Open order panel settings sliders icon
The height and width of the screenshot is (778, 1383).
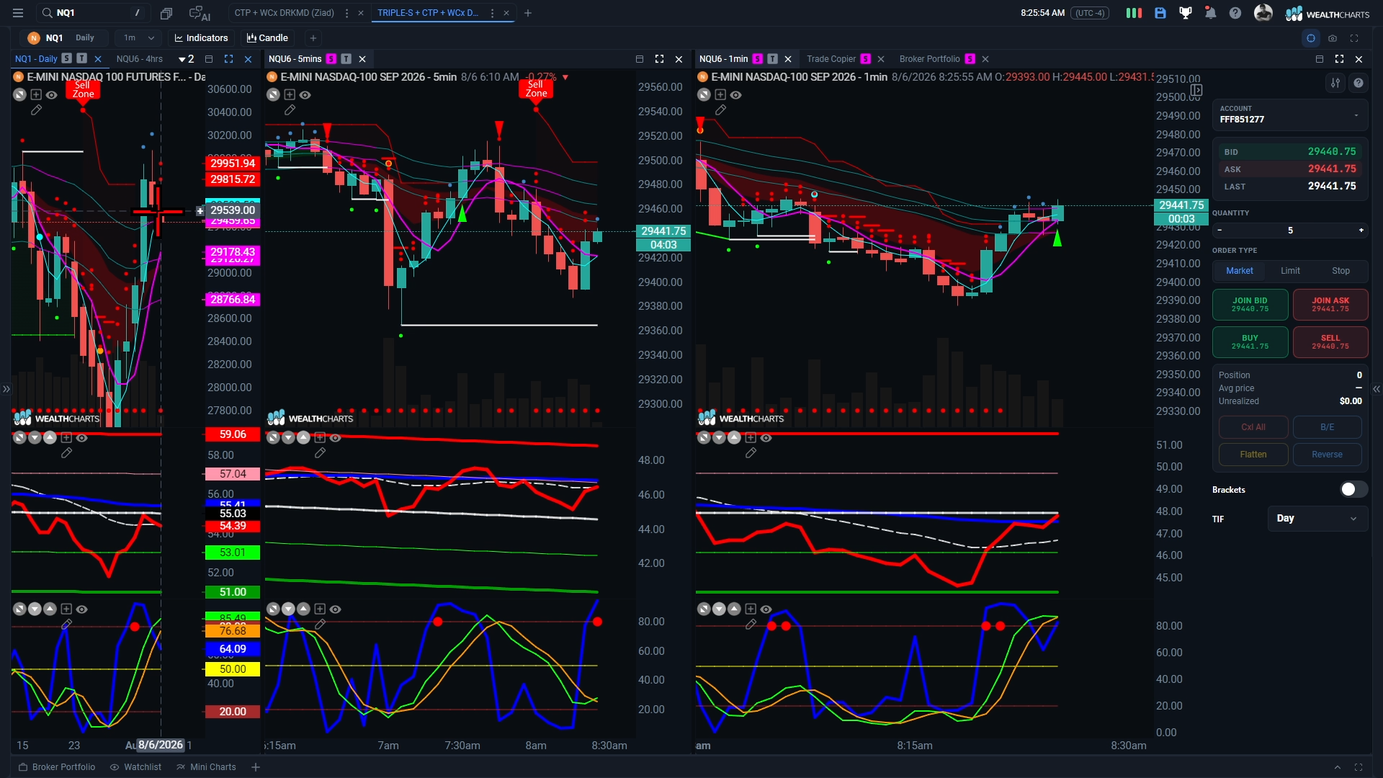(x=1335, y=83)
